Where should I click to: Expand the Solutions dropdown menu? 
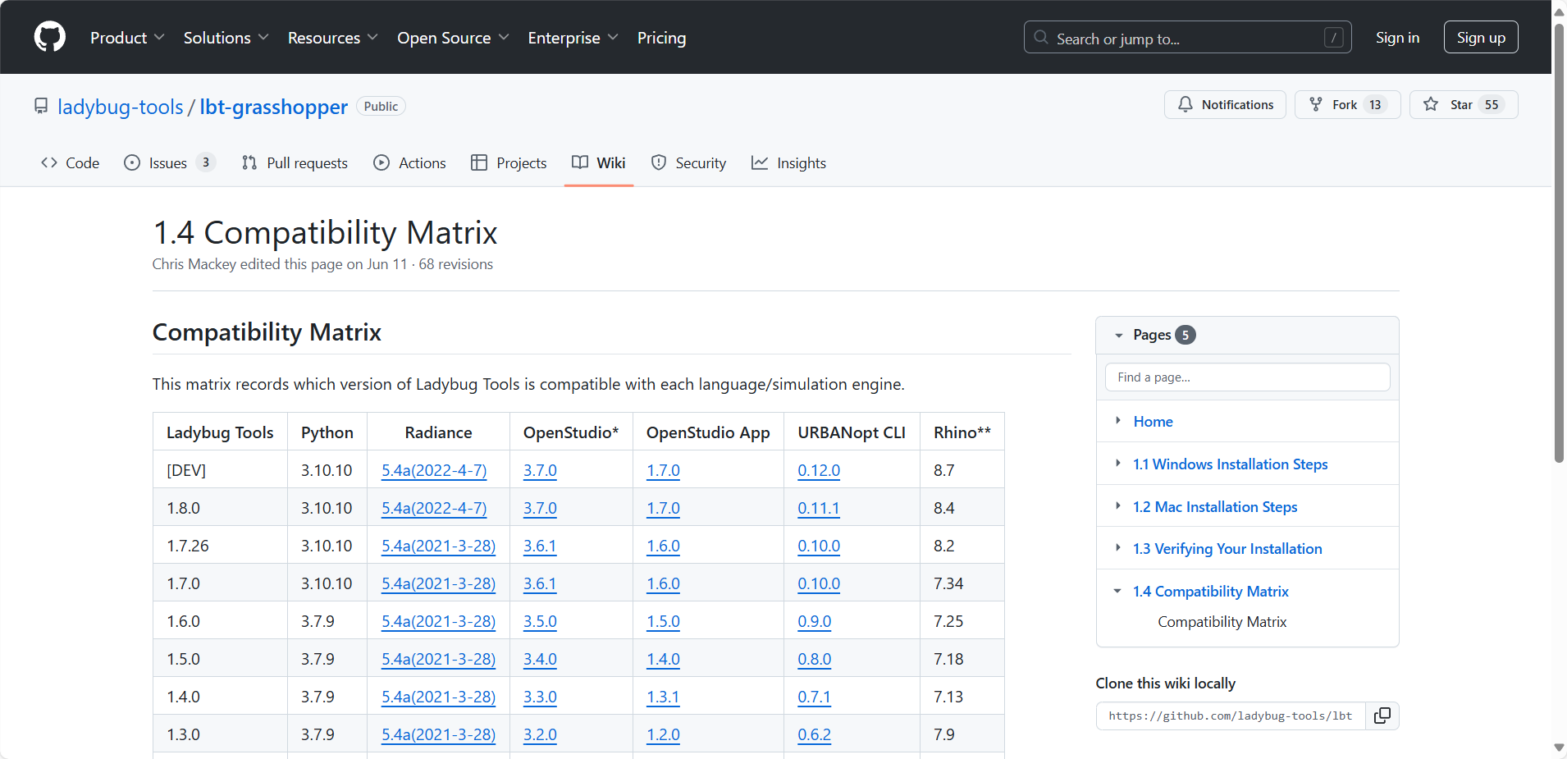click(226, 38)
